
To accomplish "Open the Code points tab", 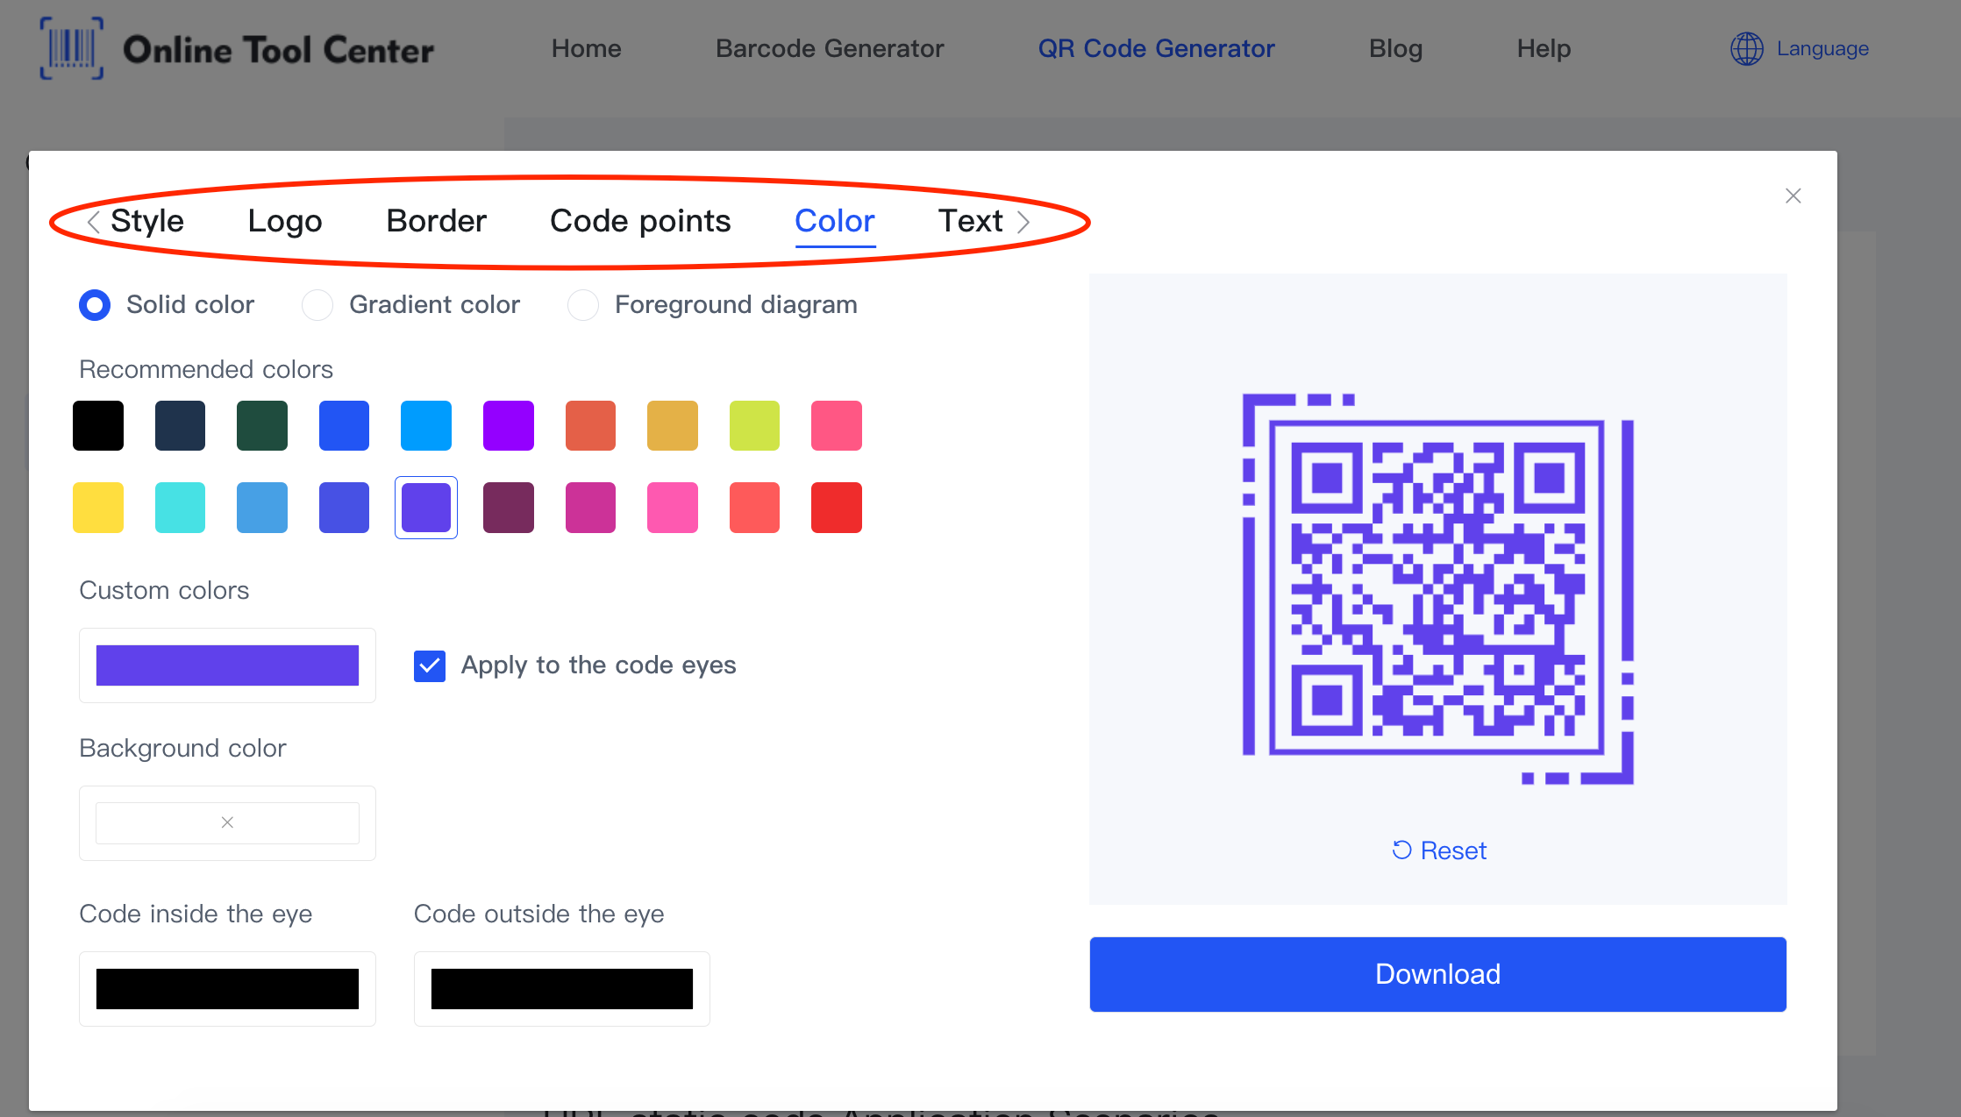I will [638, 219].
